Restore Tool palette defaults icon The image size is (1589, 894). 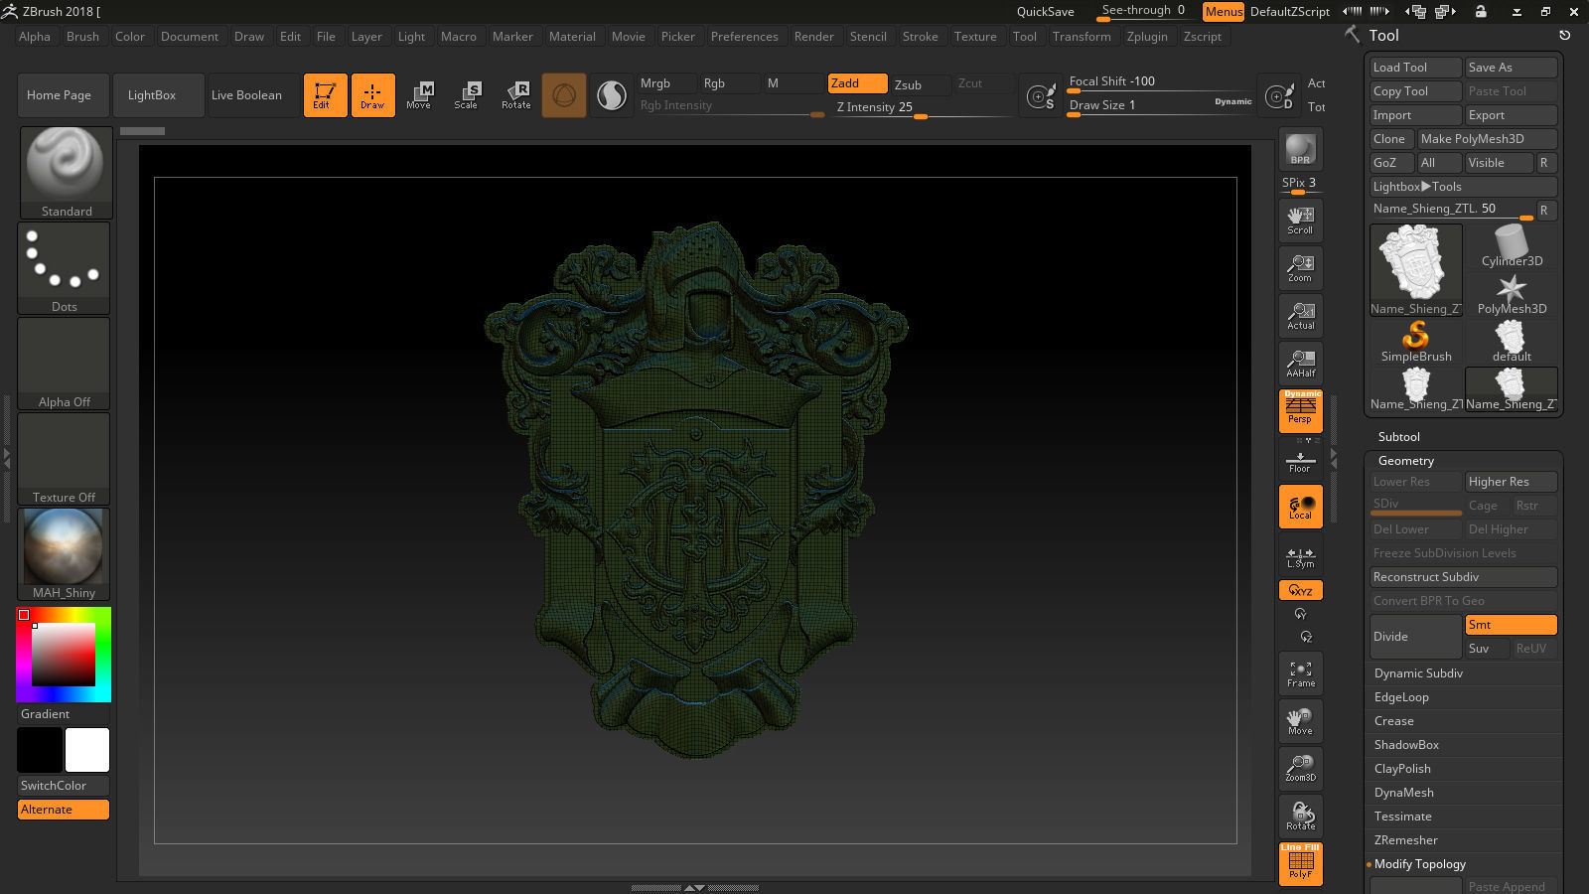[1565, 35]
